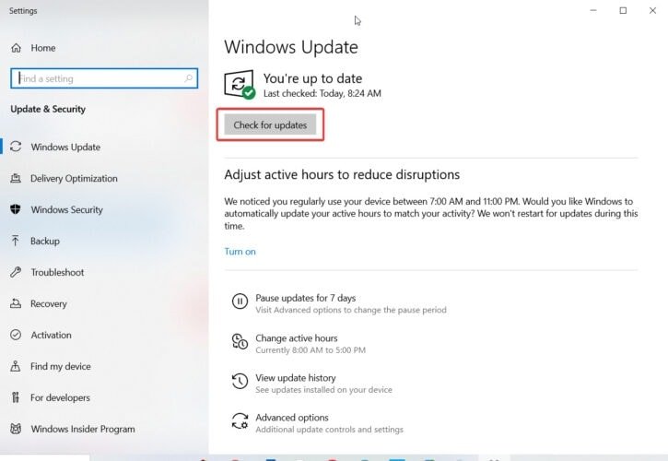
Task: Click the search magnifier in Find a setting
Action: (188, 78)
